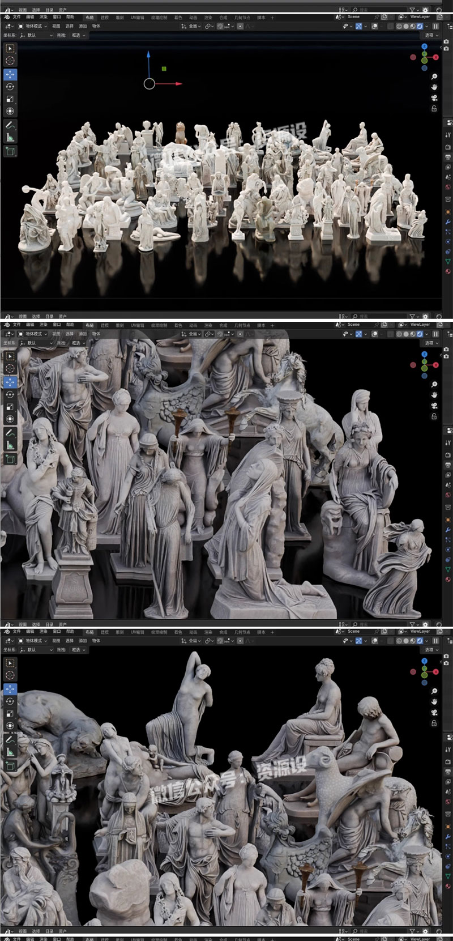Viewport: 453px width, 941px height.
Task: Select the Rotate tool in middle Blender view
Action: (10, 394)
